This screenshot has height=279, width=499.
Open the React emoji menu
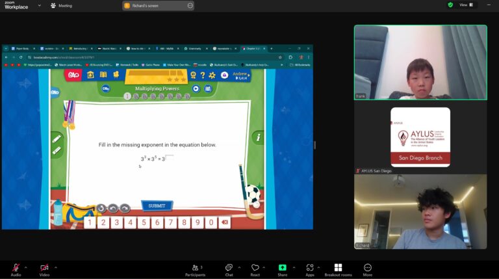(255, 270)
